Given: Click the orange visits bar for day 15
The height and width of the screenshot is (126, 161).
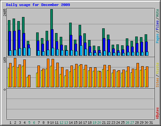Looking at the screenshot, I should (x=76, y=76).
